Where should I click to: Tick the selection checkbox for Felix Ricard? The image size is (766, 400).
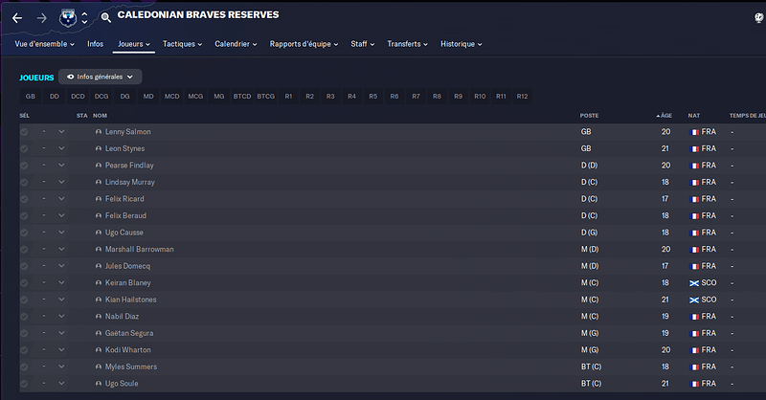click(x=24, y=199)
